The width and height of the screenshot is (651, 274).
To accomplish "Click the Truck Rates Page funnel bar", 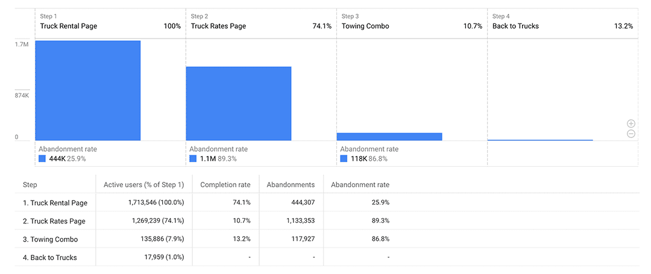I will [239, 104].
